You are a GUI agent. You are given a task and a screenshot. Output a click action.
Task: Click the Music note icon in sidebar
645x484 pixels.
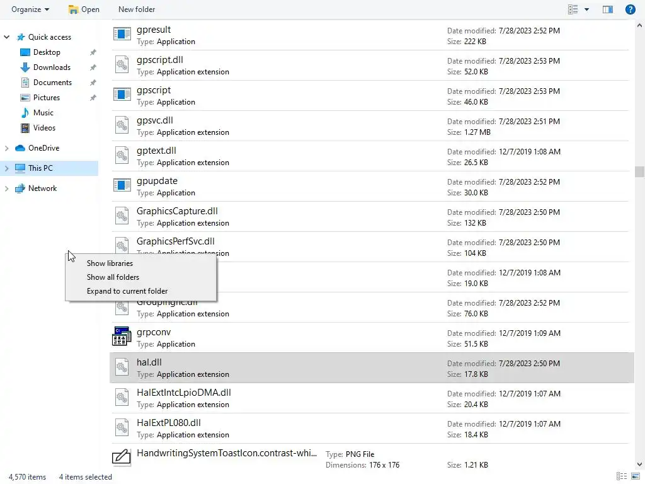coord(25,113)
